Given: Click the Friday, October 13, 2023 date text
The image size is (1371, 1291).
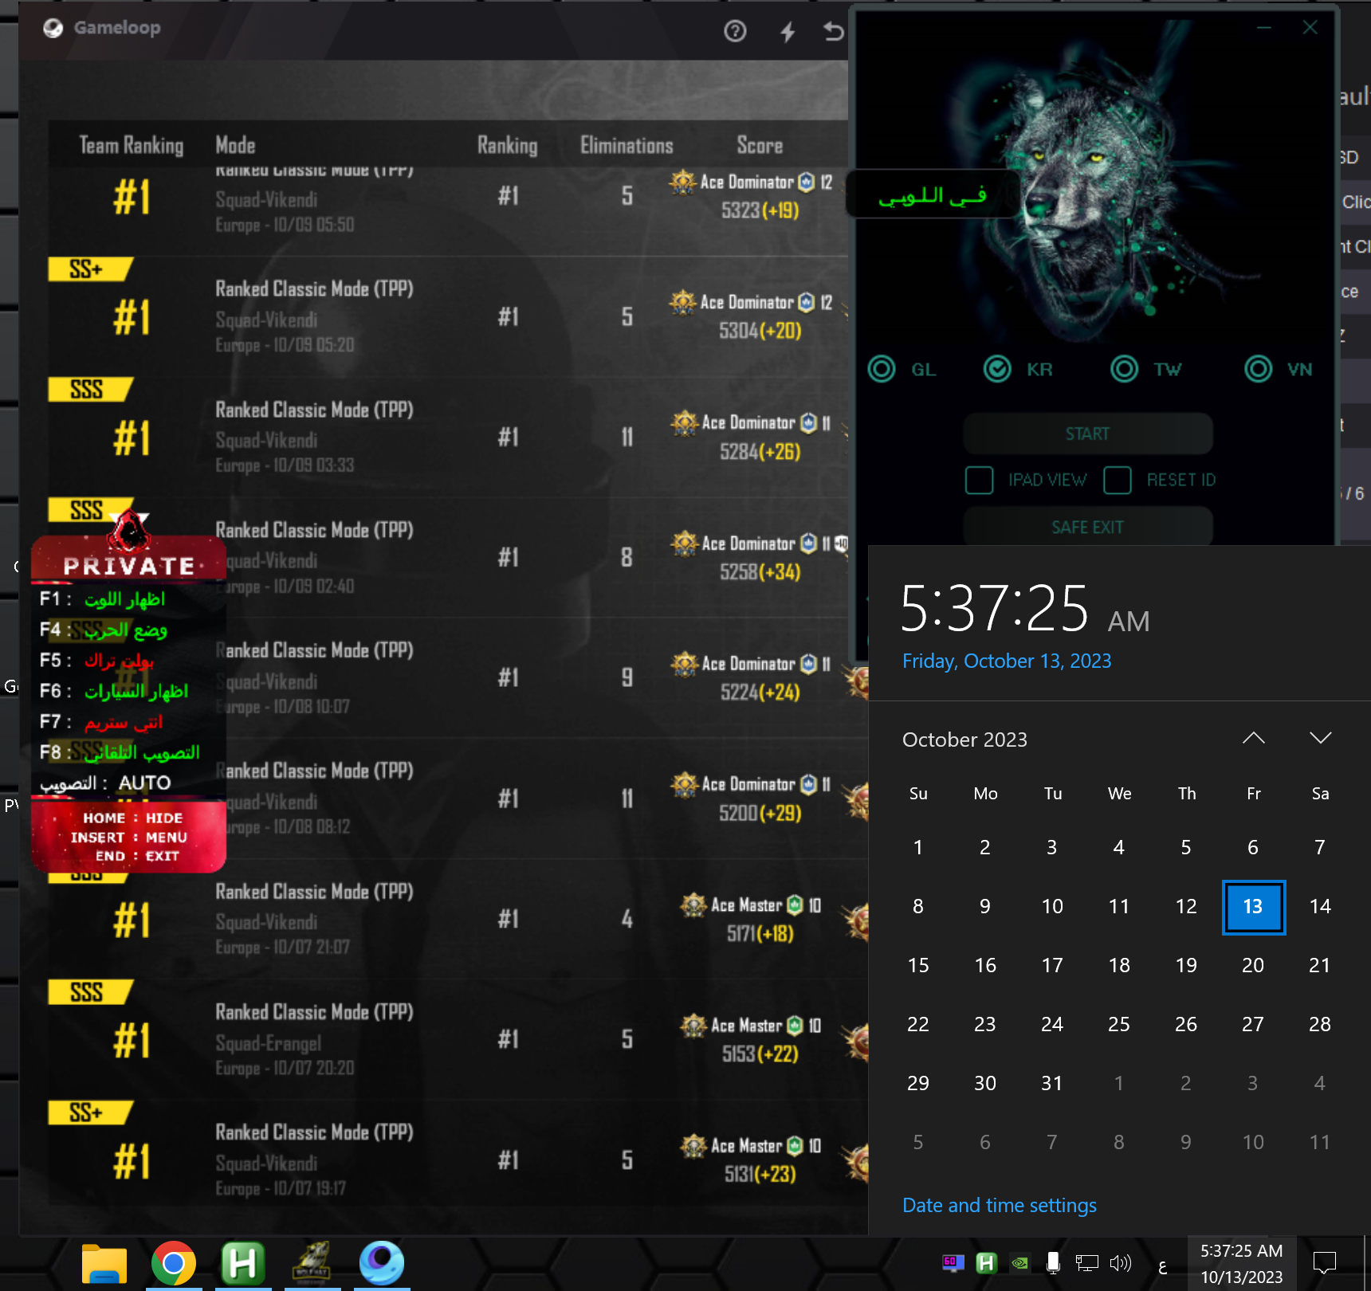Looking at the screenshot, I should 1007,661.
